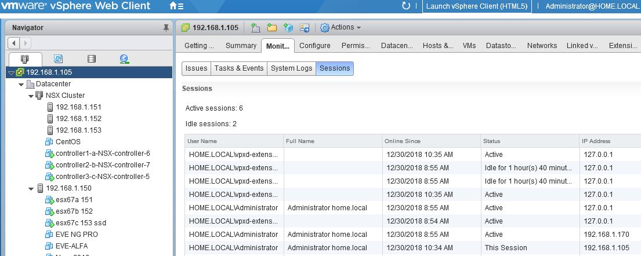Go back in Navigator history
Screen dimensions: 641x256
point(14,43)
